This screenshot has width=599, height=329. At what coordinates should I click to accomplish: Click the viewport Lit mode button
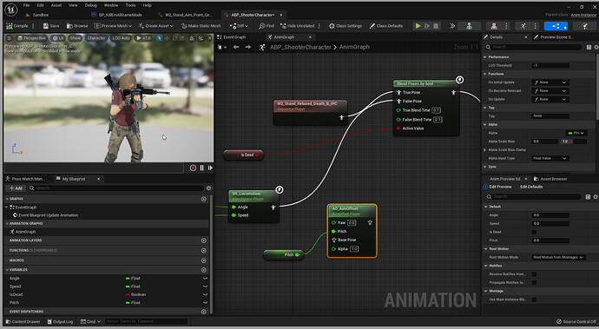(x=57, y=38)
